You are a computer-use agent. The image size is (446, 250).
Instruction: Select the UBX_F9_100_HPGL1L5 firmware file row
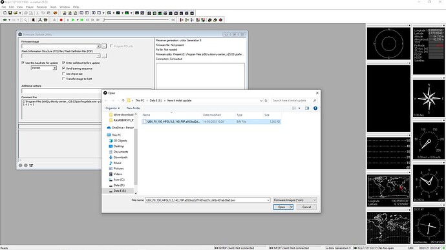[x=211, y=121]
